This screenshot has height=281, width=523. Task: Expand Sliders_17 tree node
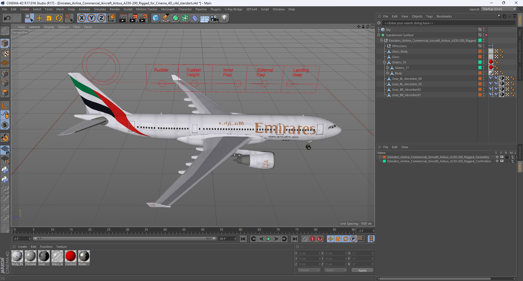click(388, 68)
